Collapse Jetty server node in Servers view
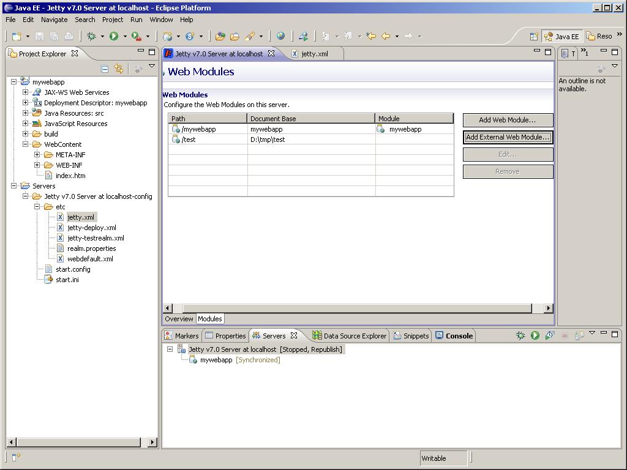 [x=170, y=349]
